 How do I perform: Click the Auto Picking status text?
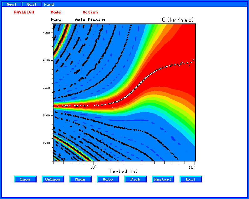pyautogui.click(x=90, y=19)
